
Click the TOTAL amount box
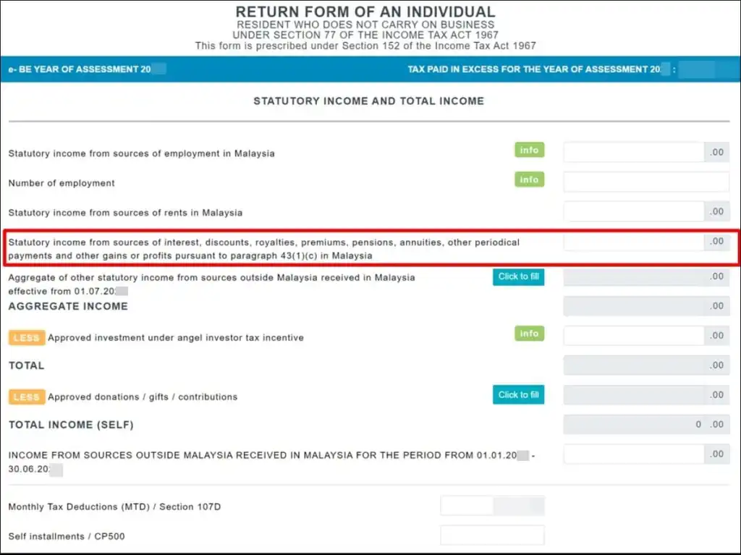pos(633,365)
